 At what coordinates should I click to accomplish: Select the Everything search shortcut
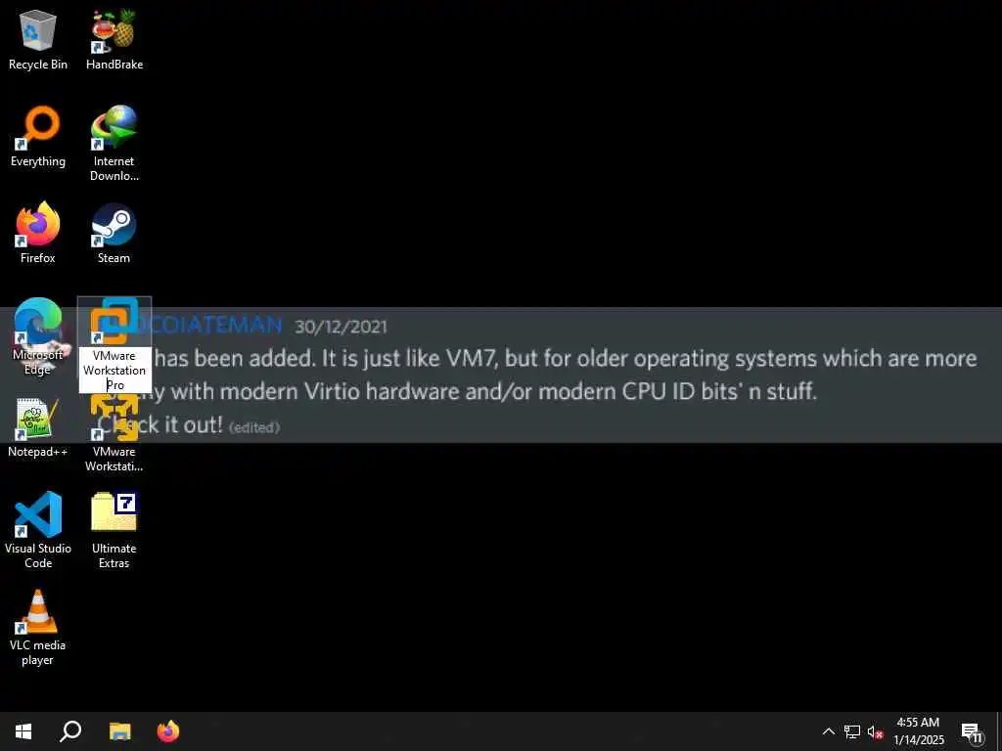pyautogui.click(x=38, y=137)
